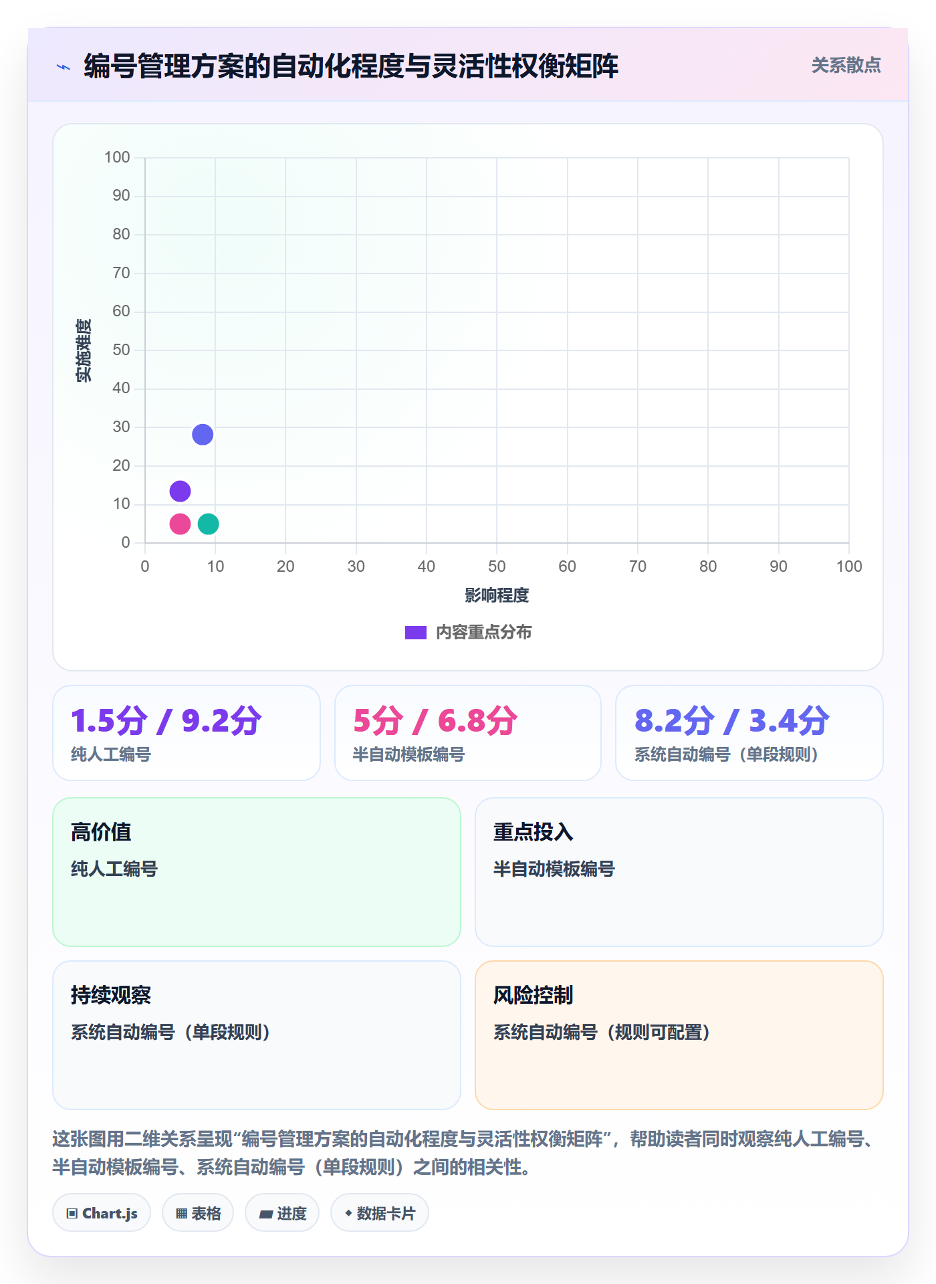Click the y-axis tick label 70

pos(121,273)
